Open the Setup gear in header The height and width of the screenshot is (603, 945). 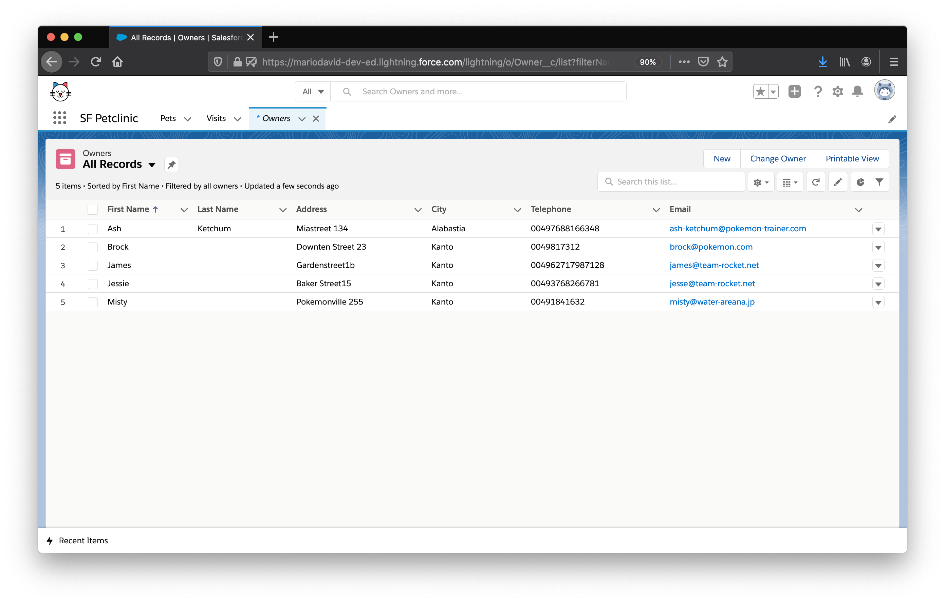point(837,91)
